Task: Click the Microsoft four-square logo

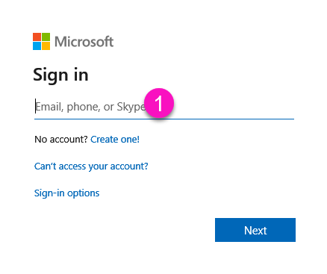Action: click(x=41, y=41)
